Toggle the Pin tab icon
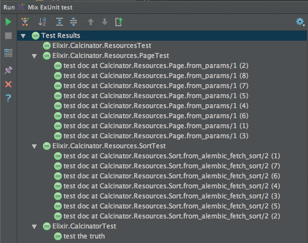The height and width of the screenshot is (243, 308). [x=8, y=70]
